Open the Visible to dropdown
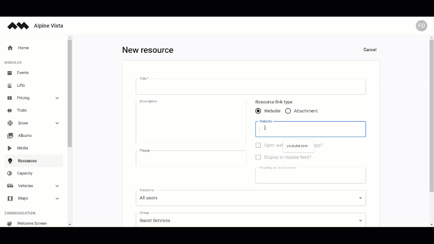434x244 pixels. click(x=251, y=198)
